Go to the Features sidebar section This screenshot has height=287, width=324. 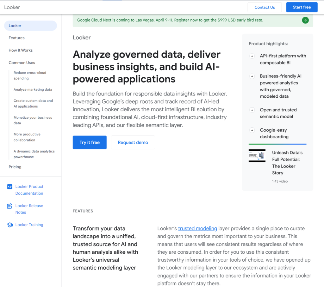point(16,38)
